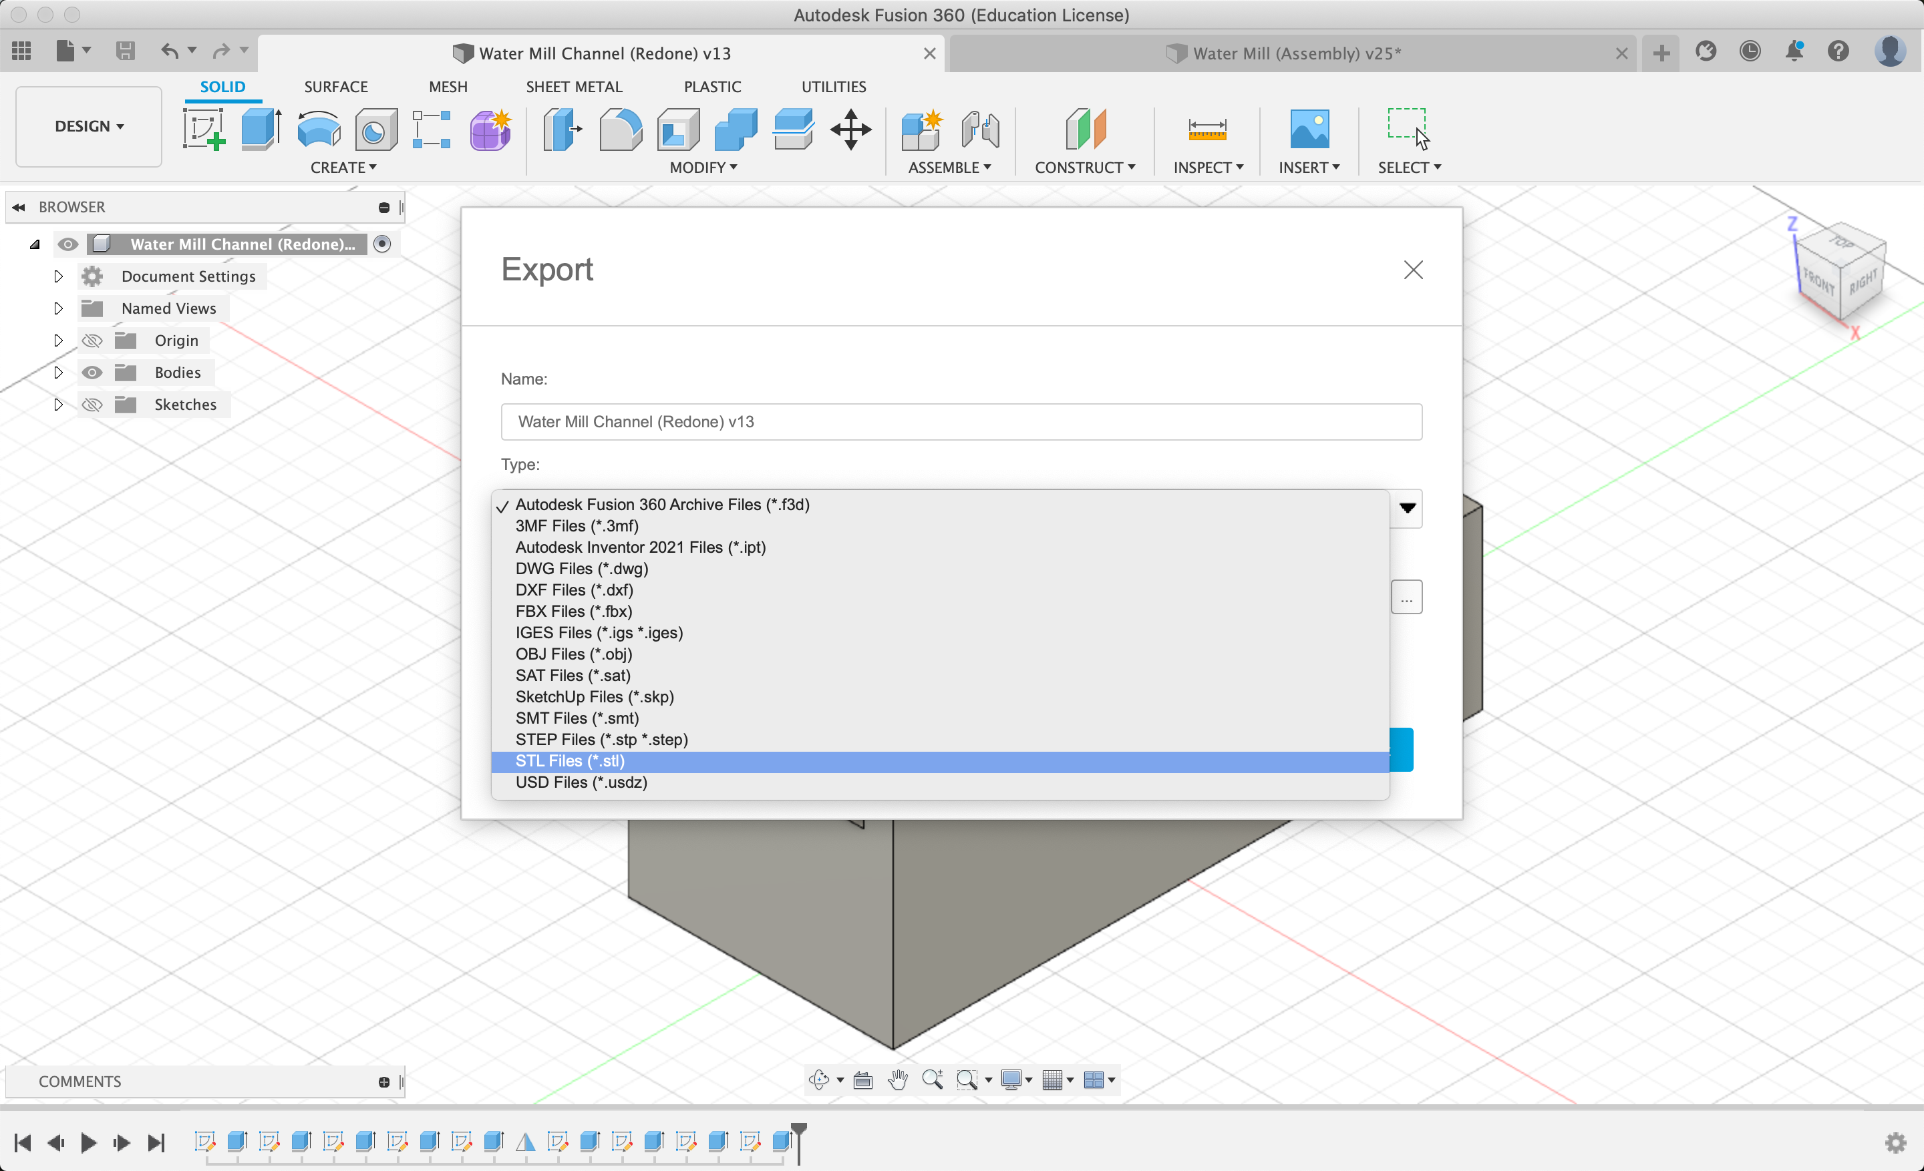1924x1171 pixels.
Task: Select the Fillet tool in Modify
Action: [620, 129]
